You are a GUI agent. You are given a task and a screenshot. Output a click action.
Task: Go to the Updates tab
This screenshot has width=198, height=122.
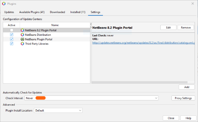pyautogui.click(x=9, y=12)
